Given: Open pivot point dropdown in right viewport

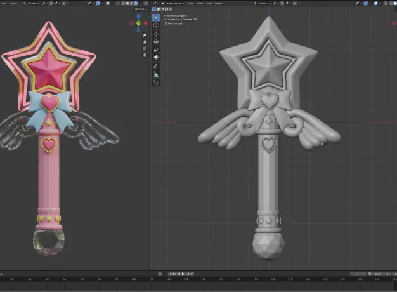Looking at the screenshot, I should pyautogui.click(x=275, y=3).
